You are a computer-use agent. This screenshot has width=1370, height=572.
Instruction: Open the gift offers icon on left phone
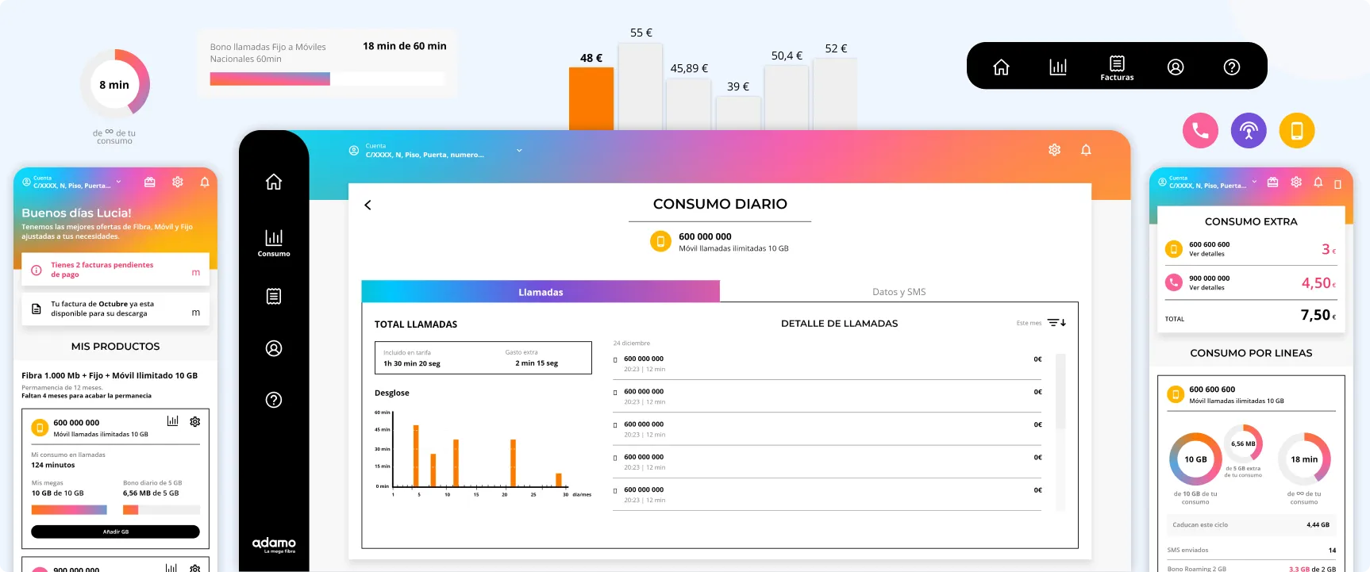(149, 182)
